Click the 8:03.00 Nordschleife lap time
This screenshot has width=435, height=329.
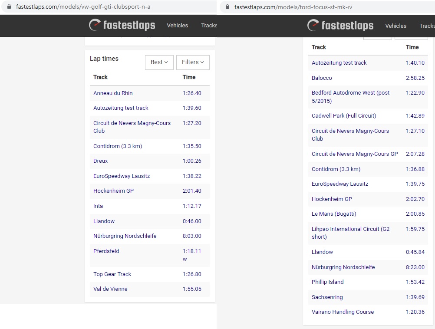coord(192,236)
